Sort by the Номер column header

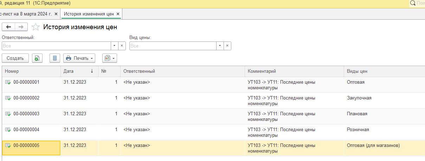coord(31,71)
